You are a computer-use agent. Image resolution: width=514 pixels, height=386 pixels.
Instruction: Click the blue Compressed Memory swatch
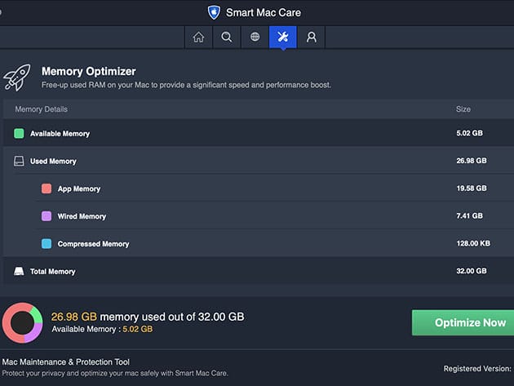coord(47,244)
